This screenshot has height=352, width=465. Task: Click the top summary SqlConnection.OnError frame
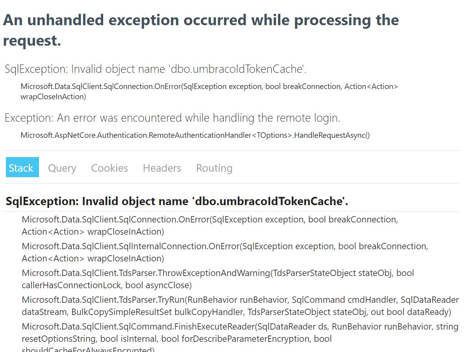coord(209,91)
